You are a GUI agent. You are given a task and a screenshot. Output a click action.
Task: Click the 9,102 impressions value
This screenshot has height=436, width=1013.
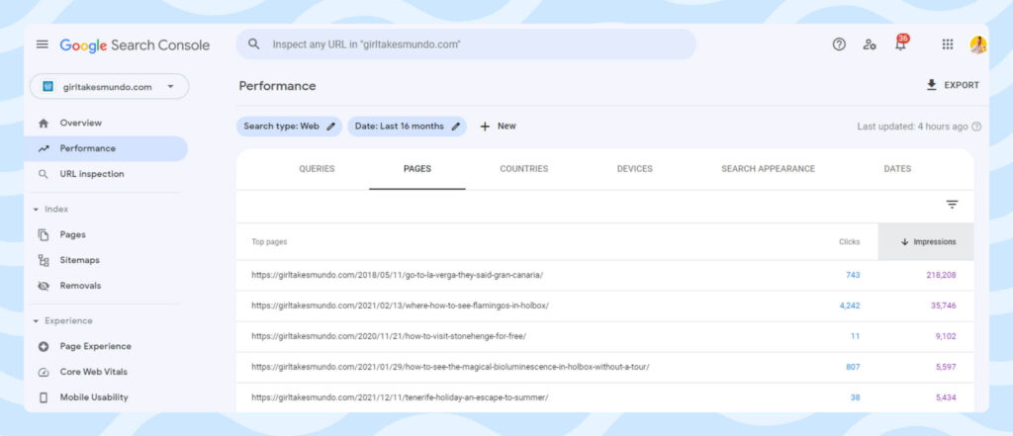[x=945, y=336]
